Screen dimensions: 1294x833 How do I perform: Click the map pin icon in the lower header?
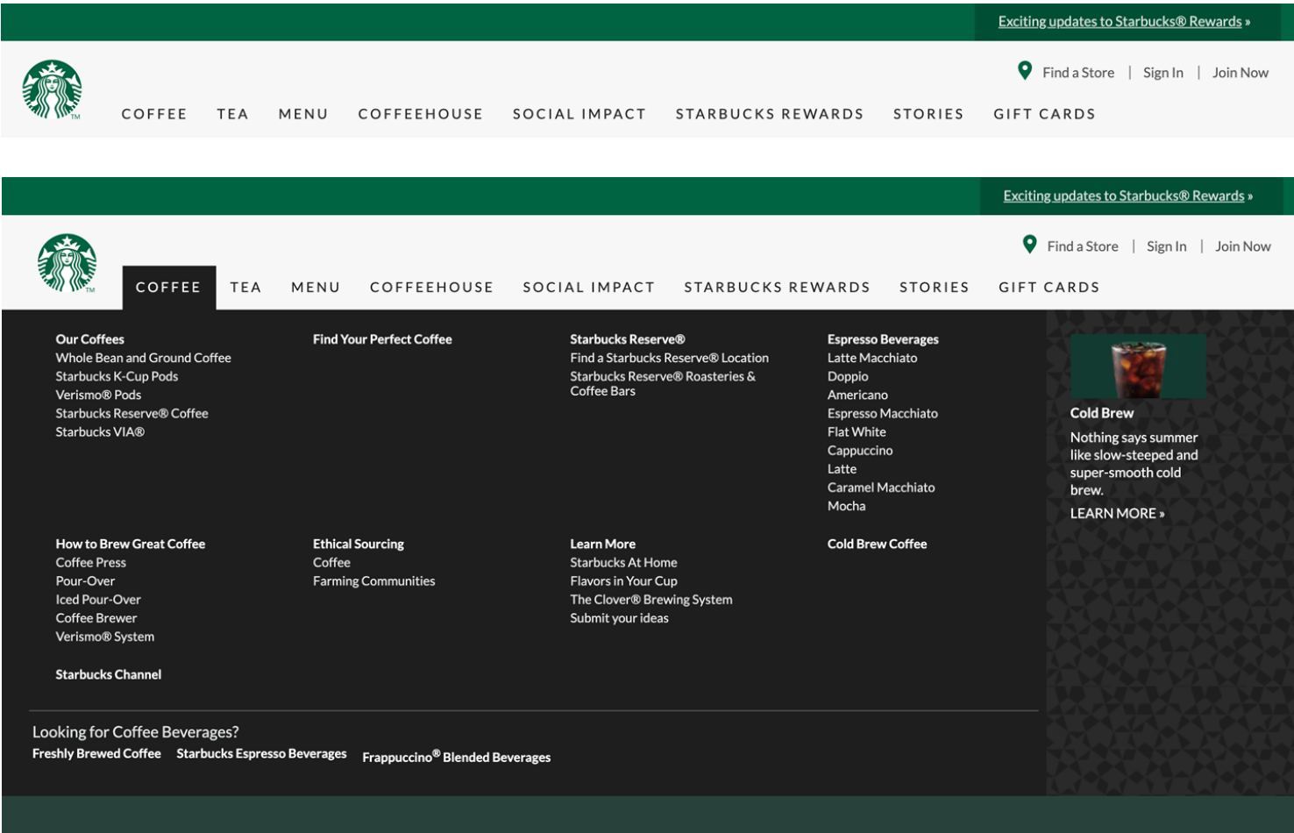click(1029, 245)
